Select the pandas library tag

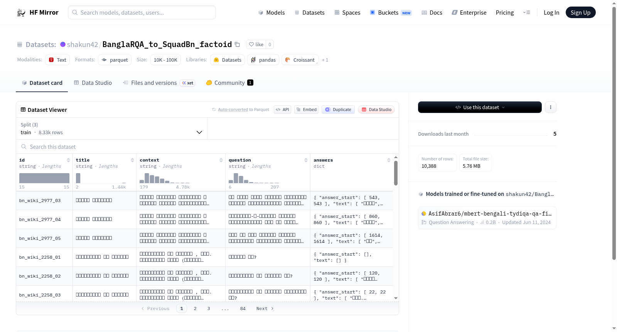(263, 60)
